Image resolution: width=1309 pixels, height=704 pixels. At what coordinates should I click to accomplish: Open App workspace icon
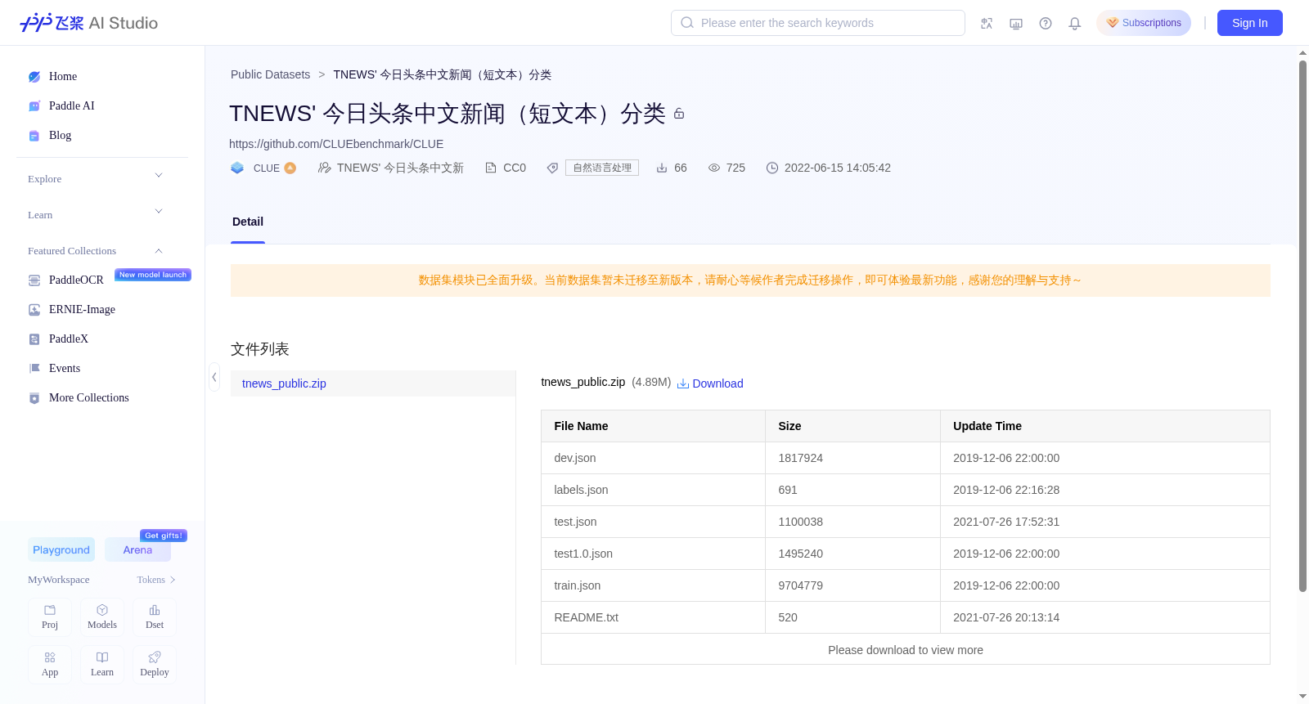(50, 665)
